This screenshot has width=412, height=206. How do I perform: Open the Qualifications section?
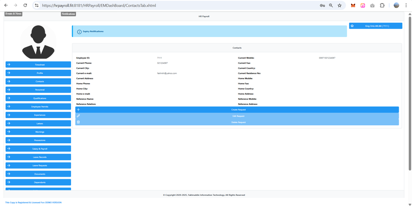(x=38, y=98)
